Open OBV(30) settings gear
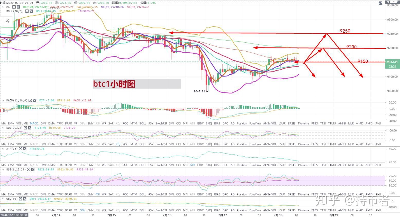400x217 pixels. click(21, 199)
